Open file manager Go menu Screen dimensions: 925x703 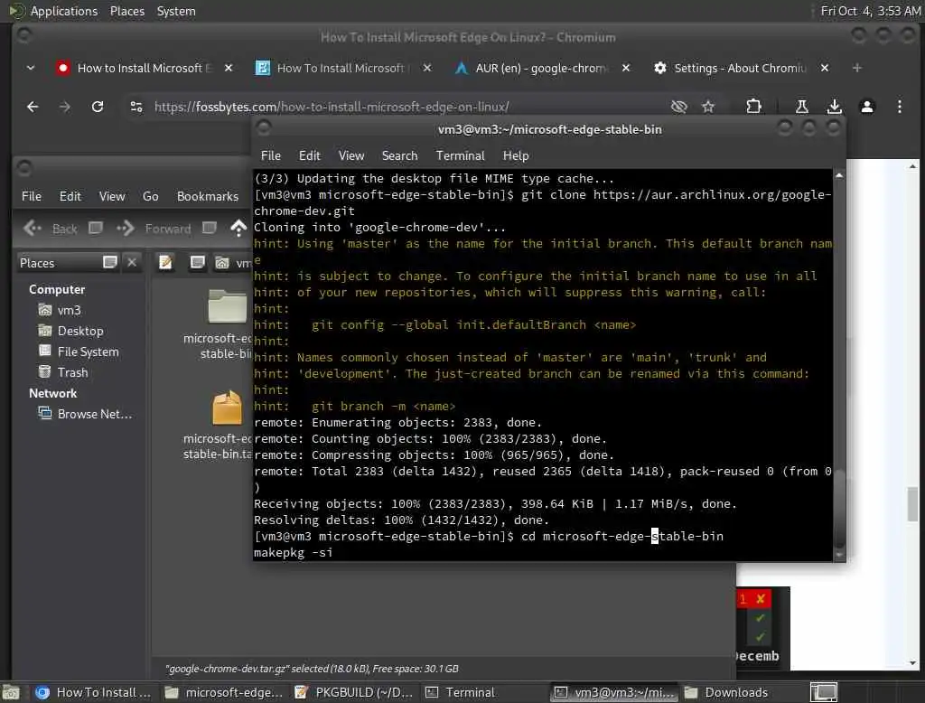pos(151,197)
